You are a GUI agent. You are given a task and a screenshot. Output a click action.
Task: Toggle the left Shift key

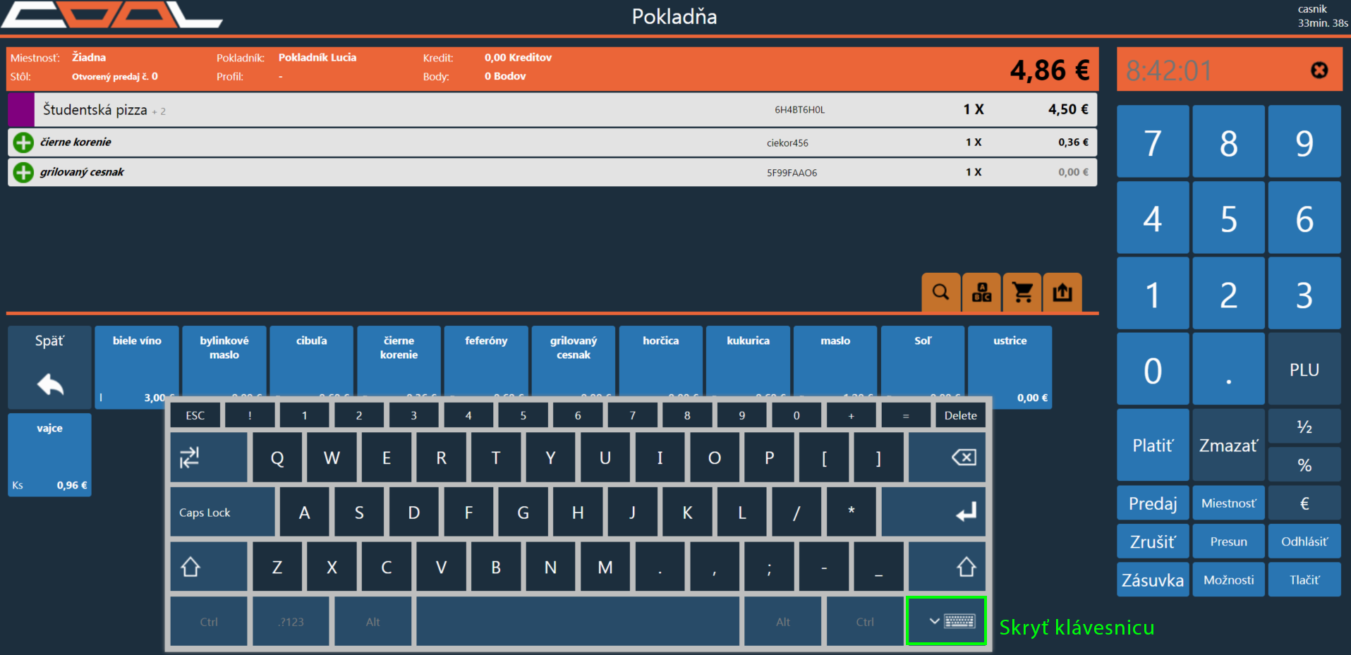(x=208, y=567)
